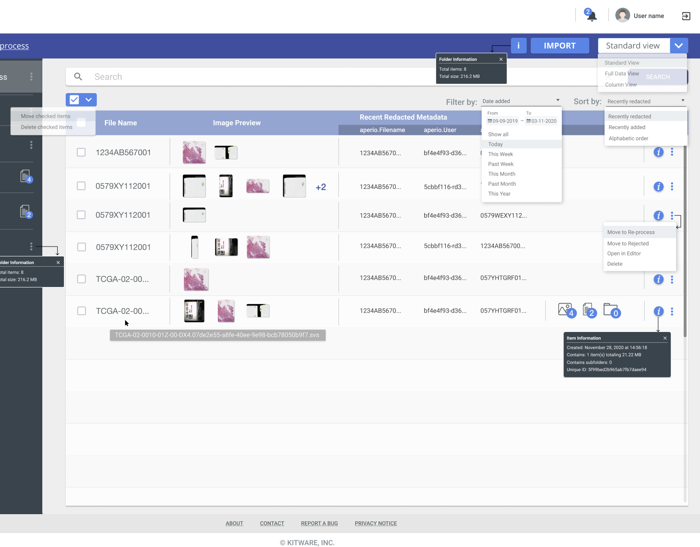Open info for first TCGA-02-00 row
The height and width of the screenshot is (547, 700).
(659, 279)
